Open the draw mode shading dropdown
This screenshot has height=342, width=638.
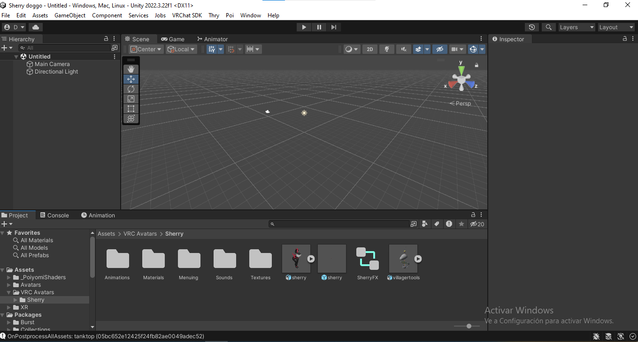point(352,49)
